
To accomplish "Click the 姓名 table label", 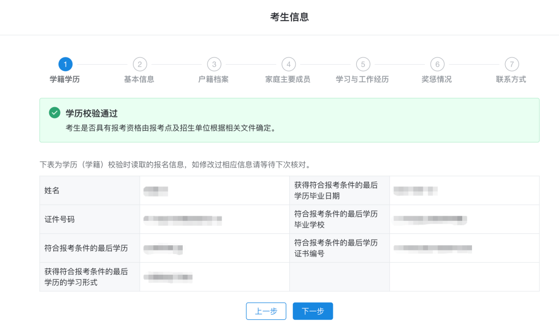I will click(x=52, y=190).
